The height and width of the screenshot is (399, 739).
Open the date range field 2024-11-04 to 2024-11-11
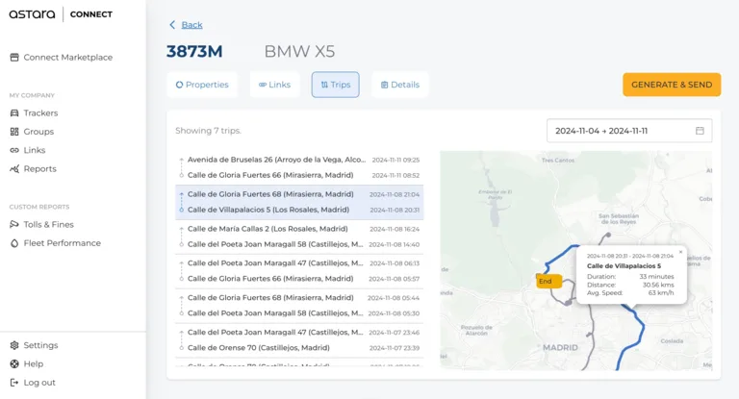pyautogui.click(x=629, y=131)
